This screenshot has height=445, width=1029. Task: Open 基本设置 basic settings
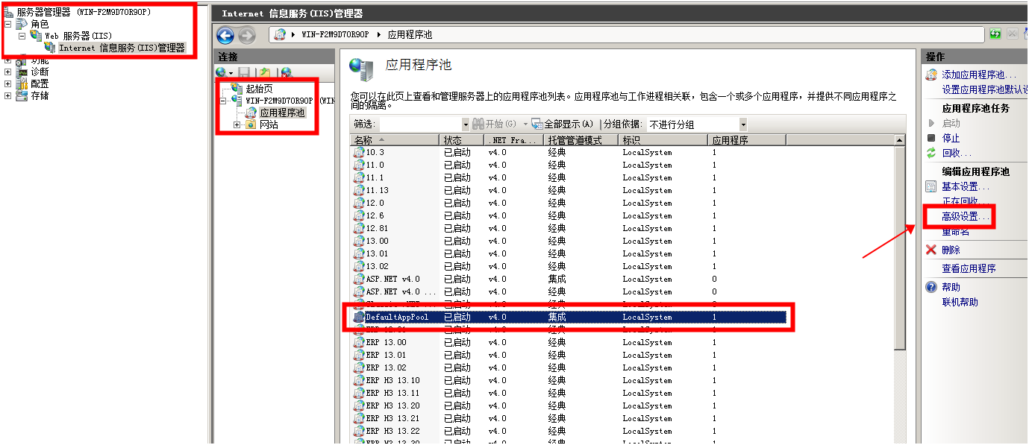[x=966, y=186]
